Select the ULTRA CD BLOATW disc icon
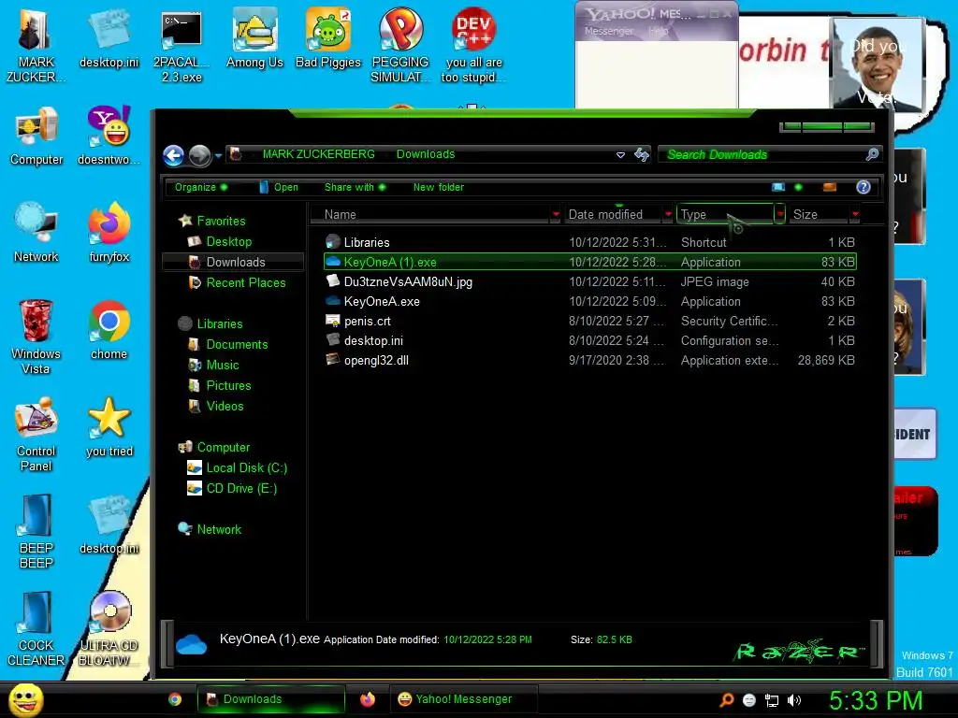This screenshot has height=718, width=958. 109,629
